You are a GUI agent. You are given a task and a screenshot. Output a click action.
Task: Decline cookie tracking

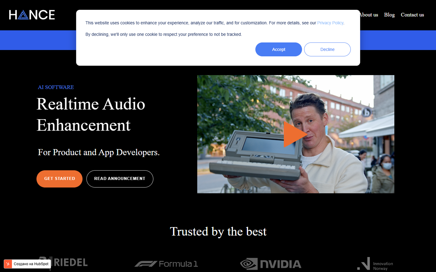click(x=327, y=50)
